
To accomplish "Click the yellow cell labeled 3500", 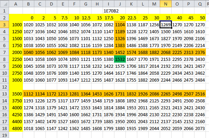I will [16, 94].
